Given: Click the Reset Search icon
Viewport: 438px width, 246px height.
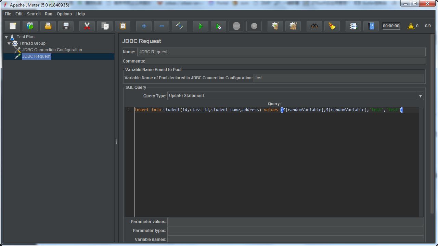Looking at the screenshot, I should [332, 26].
